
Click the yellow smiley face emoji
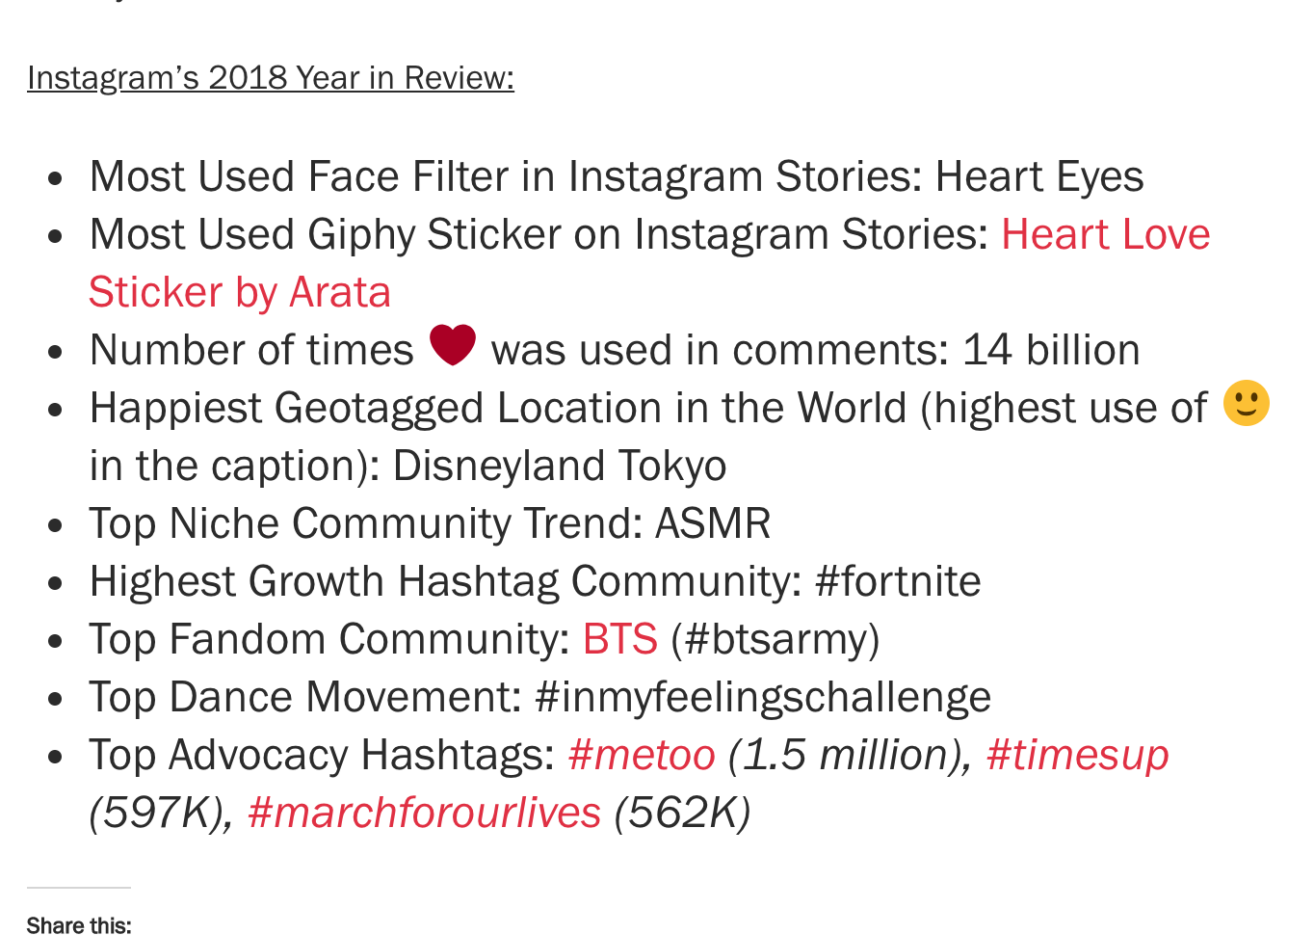[x=1247, y=403]
